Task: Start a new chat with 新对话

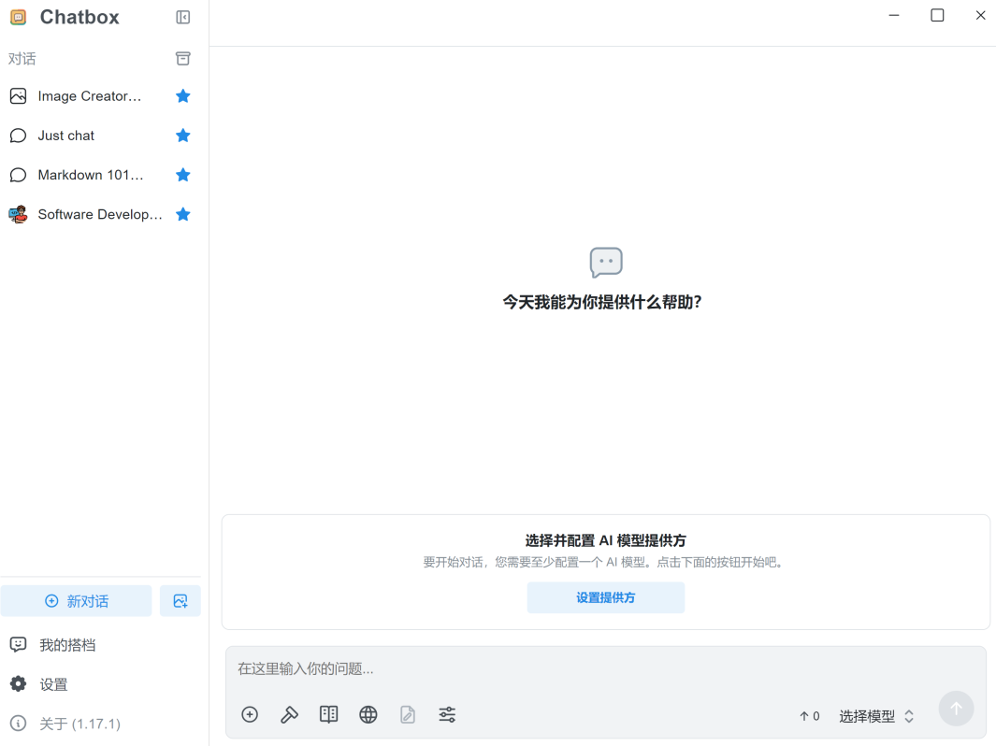Action: [77, 600]
